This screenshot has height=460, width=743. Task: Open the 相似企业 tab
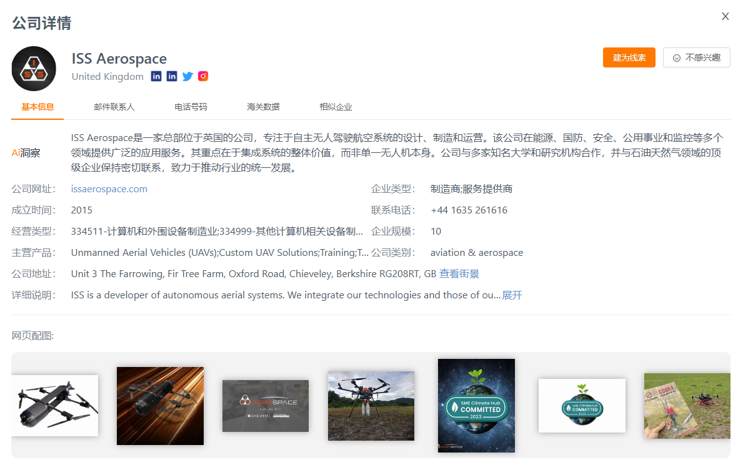point(336,107)
